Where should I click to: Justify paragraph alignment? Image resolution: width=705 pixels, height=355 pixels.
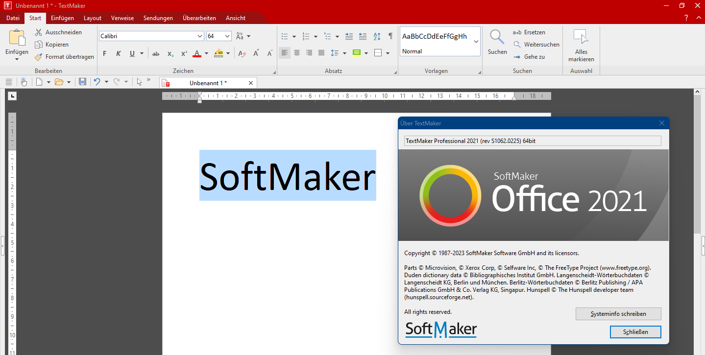[x=321, y=53]
